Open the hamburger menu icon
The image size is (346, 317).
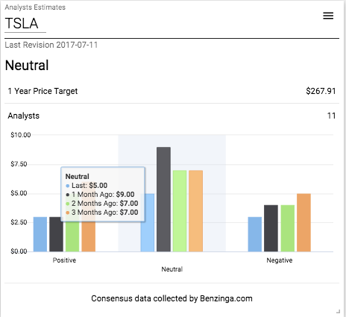click(328, 16)
